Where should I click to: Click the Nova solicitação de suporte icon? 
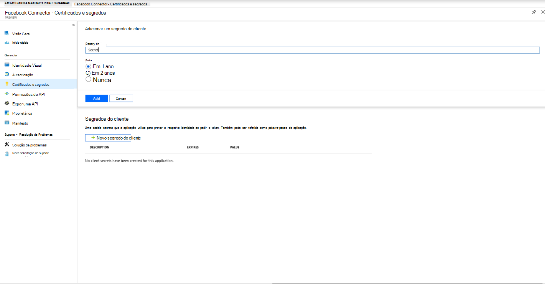pos(7,154)
